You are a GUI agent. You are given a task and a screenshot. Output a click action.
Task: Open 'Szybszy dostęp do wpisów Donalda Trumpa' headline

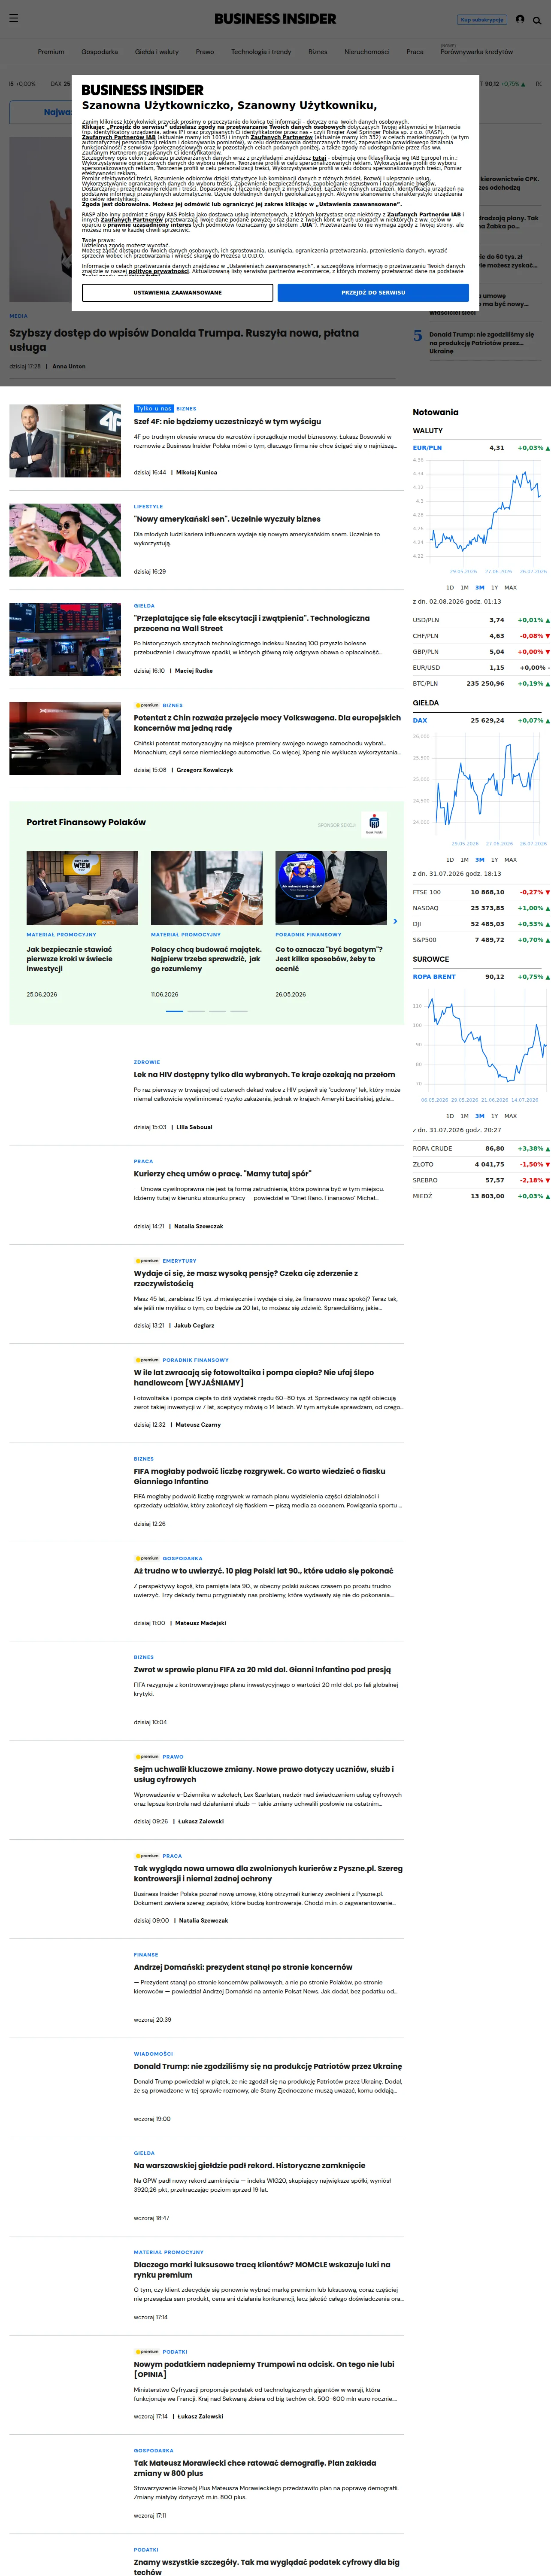[184, 340]
